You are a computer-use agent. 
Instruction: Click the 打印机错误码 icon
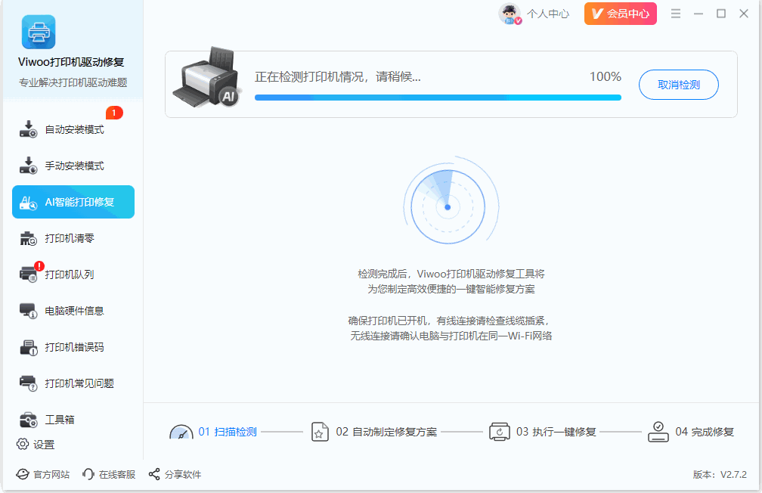(x=28, y=347)
